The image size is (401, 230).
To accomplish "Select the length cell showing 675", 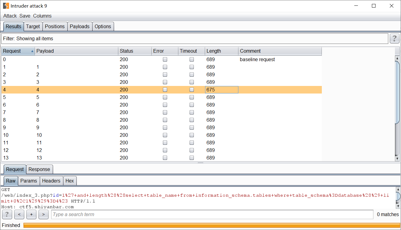I will pyautogui.click(x=222, y=90).
